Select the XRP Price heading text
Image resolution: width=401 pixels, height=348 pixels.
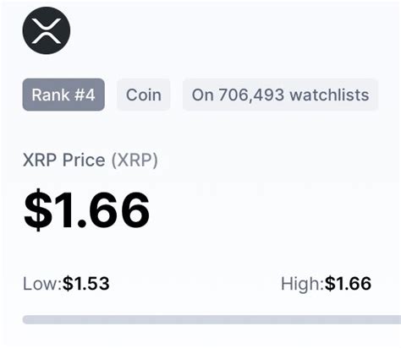(64, 160)
